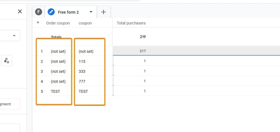Select coupon value 333 in row 3

pos(82,71)
